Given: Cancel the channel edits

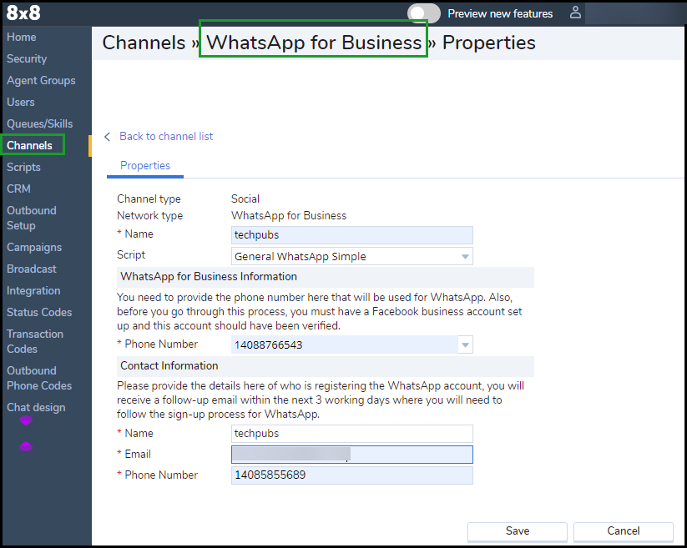Looking at the screenshot, I should pyautogui.click(x=623, y=531).
